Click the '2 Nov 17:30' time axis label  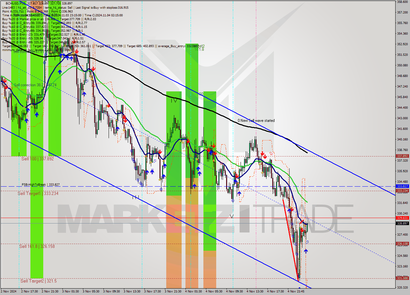(30, 291)
